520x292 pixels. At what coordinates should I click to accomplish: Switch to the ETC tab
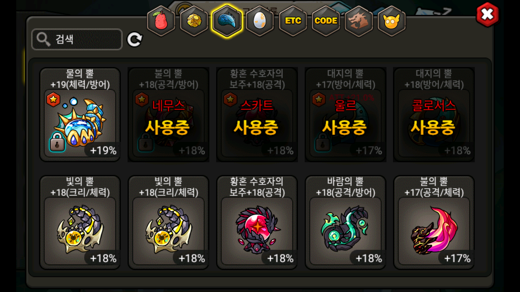(x=293, y=21)
